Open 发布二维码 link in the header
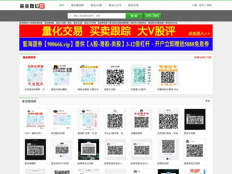Screen dimensions: 232x174 205,5
